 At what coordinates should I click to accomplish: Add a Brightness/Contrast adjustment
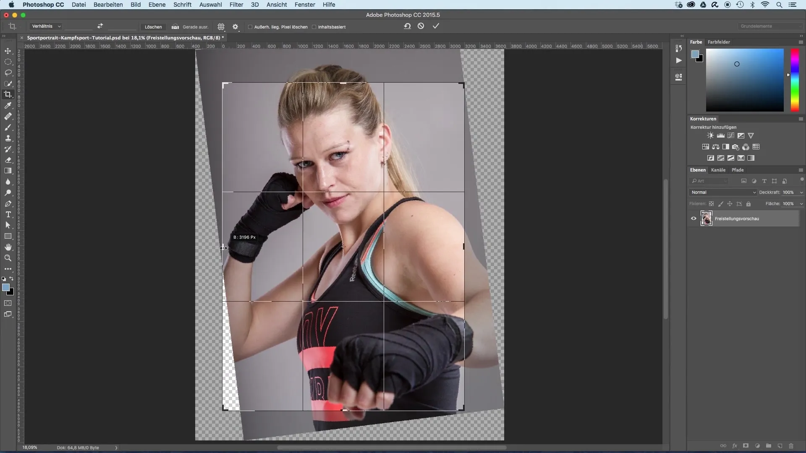[710, 135]
